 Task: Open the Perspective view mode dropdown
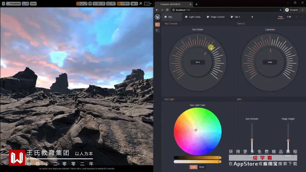tap(14, 3)
